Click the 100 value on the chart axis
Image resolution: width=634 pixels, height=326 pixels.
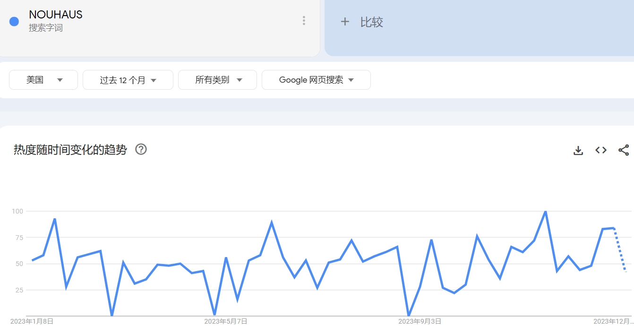coord(17,211)
